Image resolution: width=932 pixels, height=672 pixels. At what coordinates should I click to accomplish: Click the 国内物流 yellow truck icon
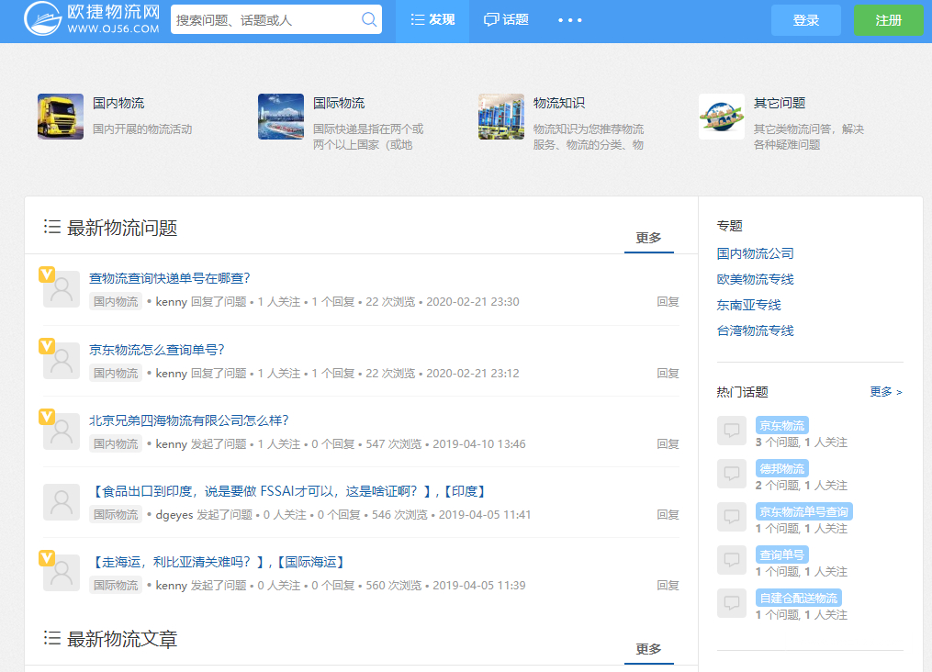pos(61,117)
